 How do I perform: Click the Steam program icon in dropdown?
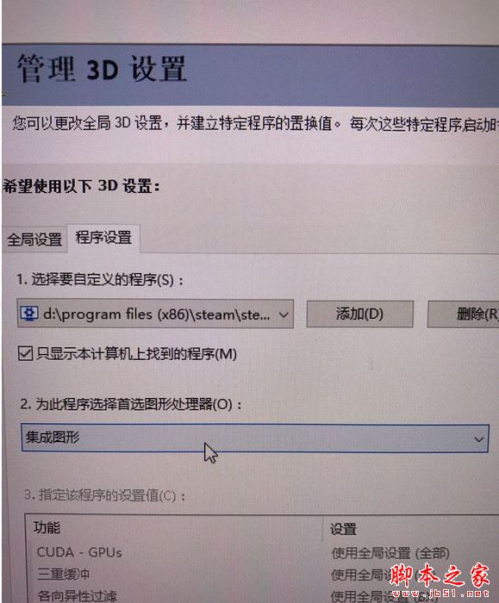pyautogui.click(x=28, y=314)
